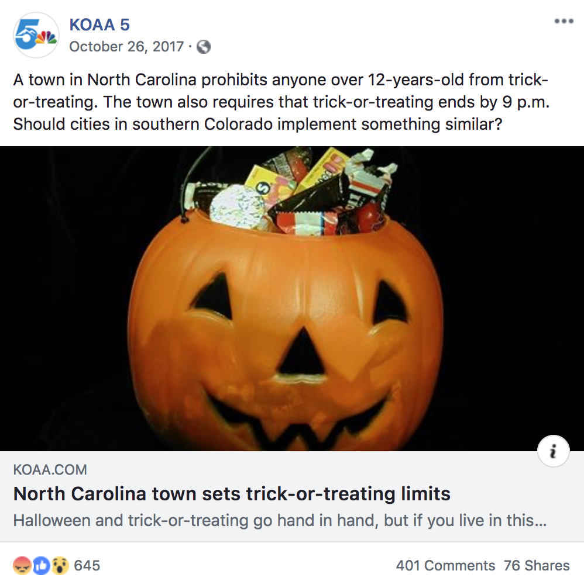Click the article description starting 'Halloween and trick-or-treating'
The image size is (584, 588).
point(280,520)
